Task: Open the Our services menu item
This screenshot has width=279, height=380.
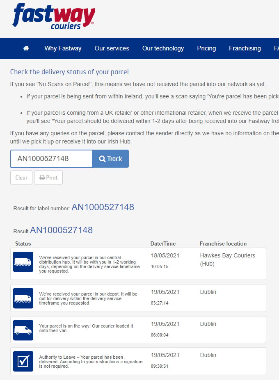Action: tap(112, 48)
